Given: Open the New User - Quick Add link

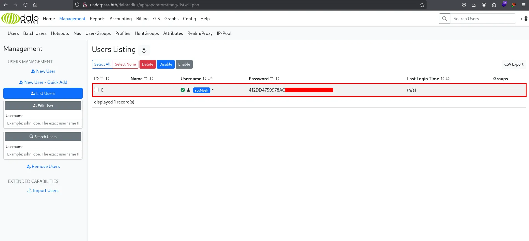Looking at the screenshot, I should 43,82.
